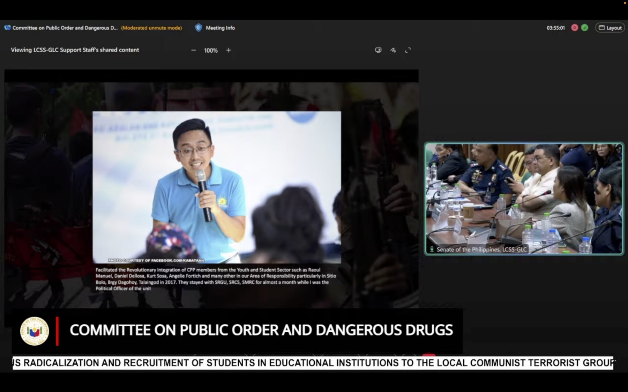Viewport: 628px width, 392px height.
Task: Click the green network status icon
Action: [585, 28]
